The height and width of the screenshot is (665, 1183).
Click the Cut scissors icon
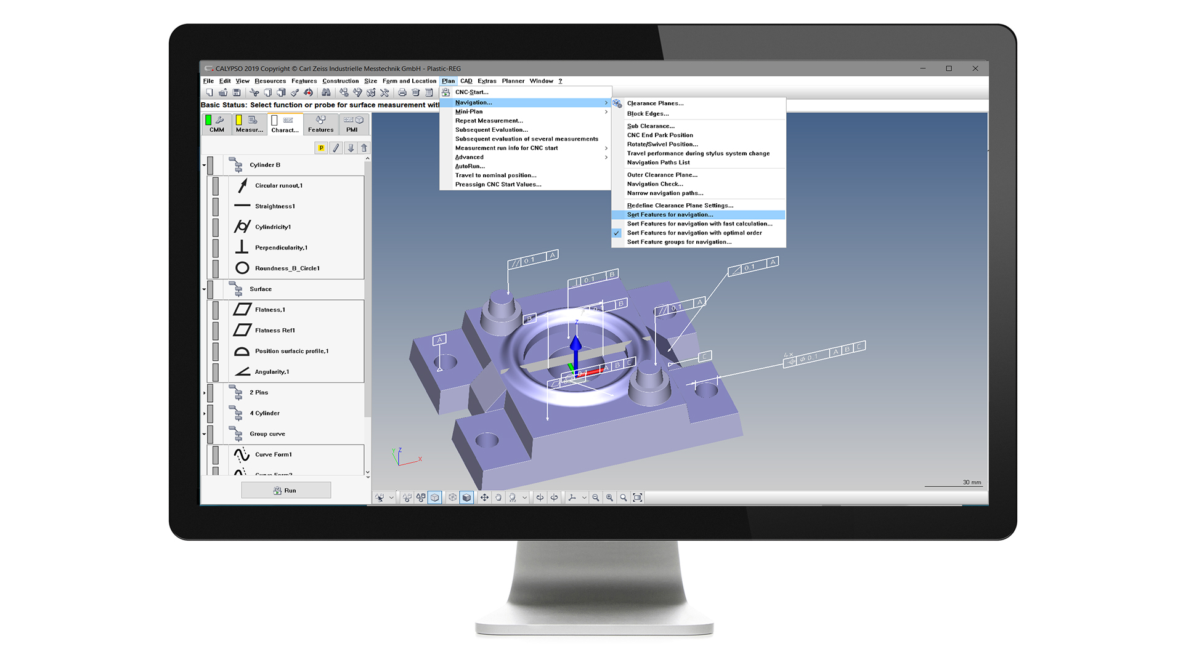tap(254, 92)
